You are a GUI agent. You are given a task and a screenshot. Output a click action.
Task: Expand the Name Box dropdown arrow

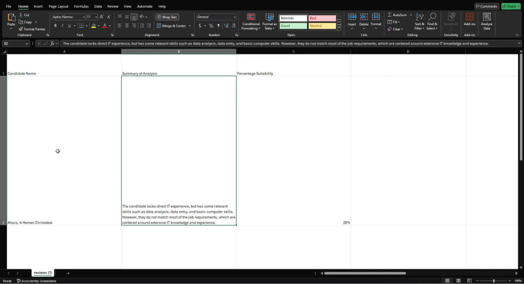pos(26,43)
